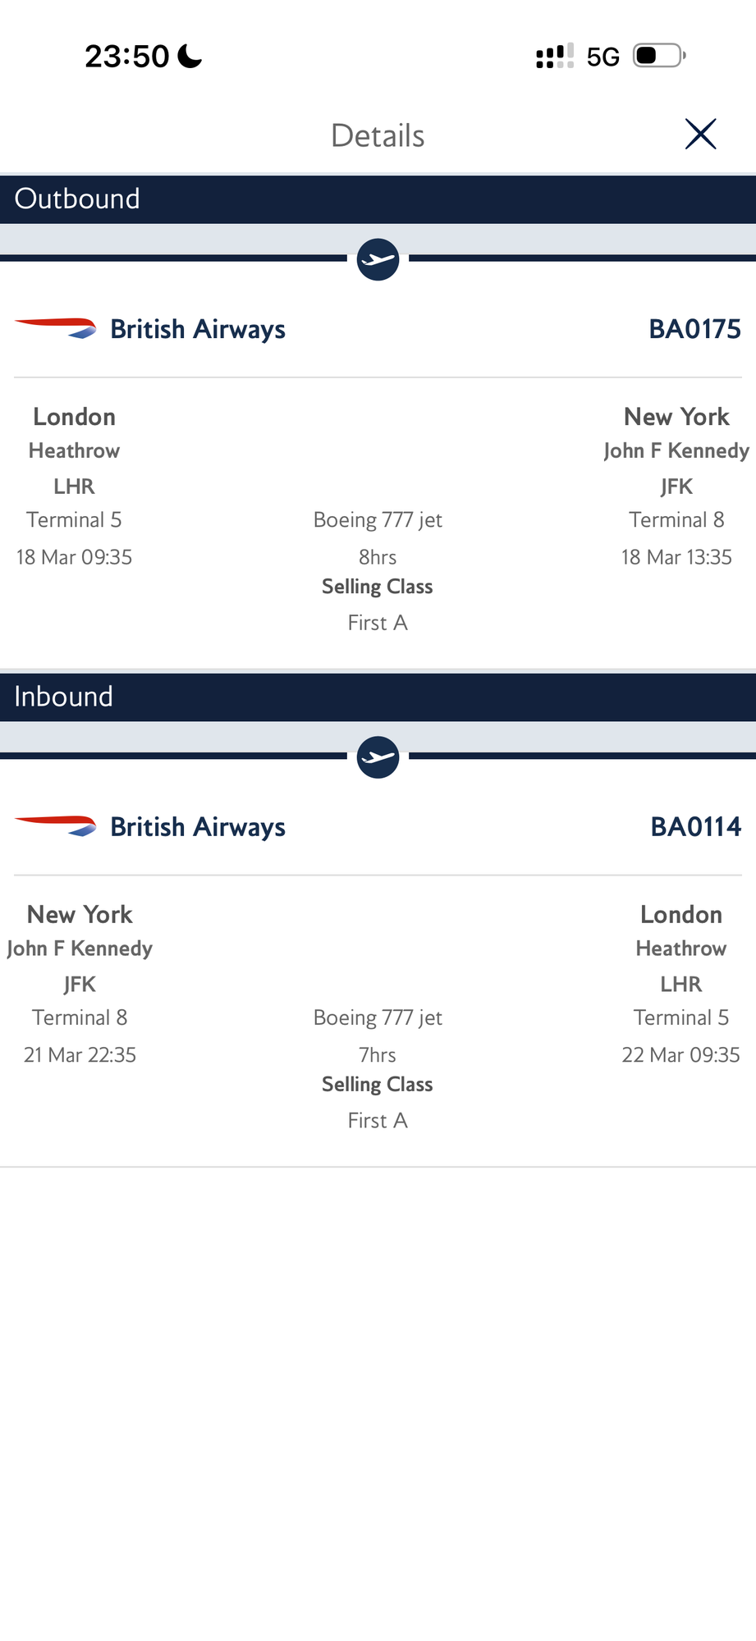Select the Inbound section header
The width and height of the screenshot is (756, 1641).
coord(378,697)
